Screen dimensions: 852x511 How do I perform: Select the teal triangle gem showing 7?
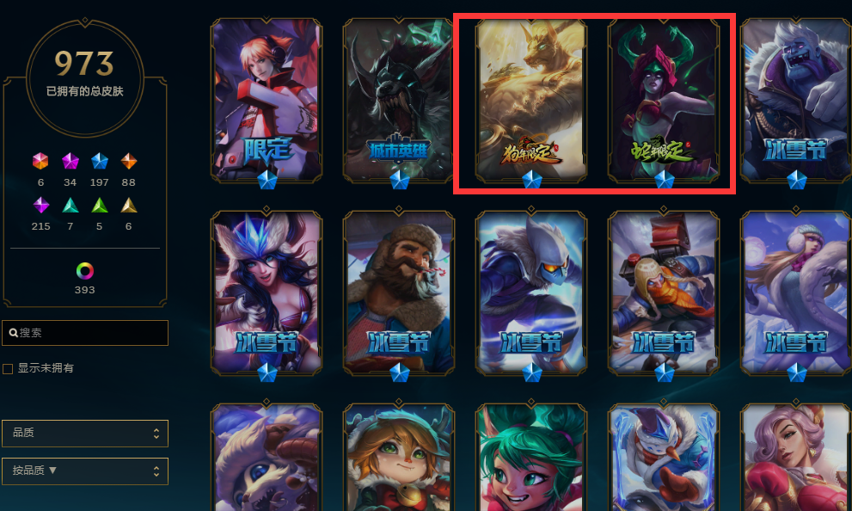[70, 205]
